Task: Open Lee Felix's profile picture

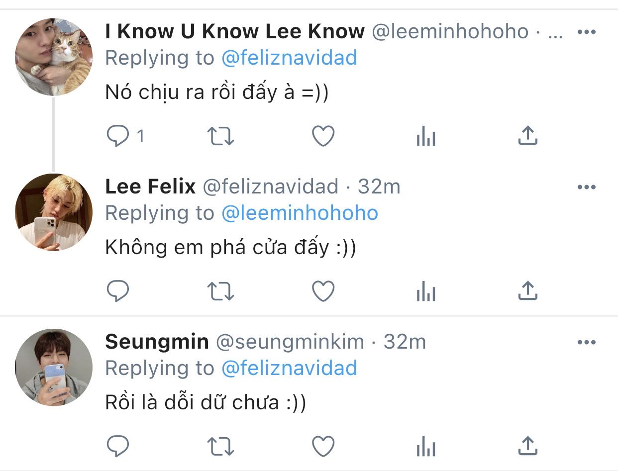Action: point(54,212)
